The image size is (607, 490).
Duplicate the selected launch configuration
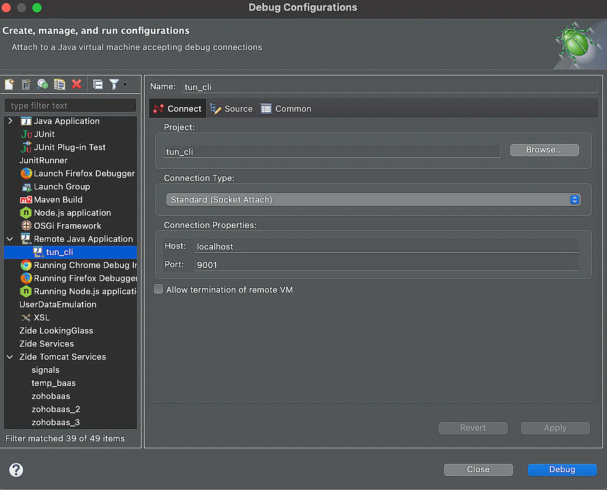click(60, 84)
